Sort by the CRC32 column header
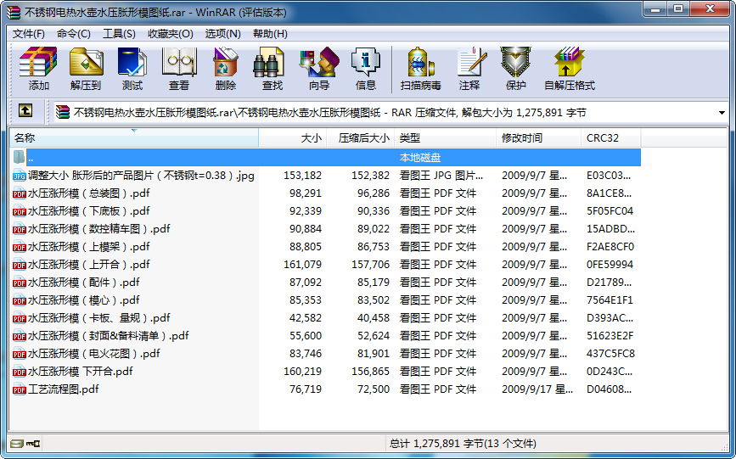Screen dimensions: 736x459 click(x=611, y=138)
